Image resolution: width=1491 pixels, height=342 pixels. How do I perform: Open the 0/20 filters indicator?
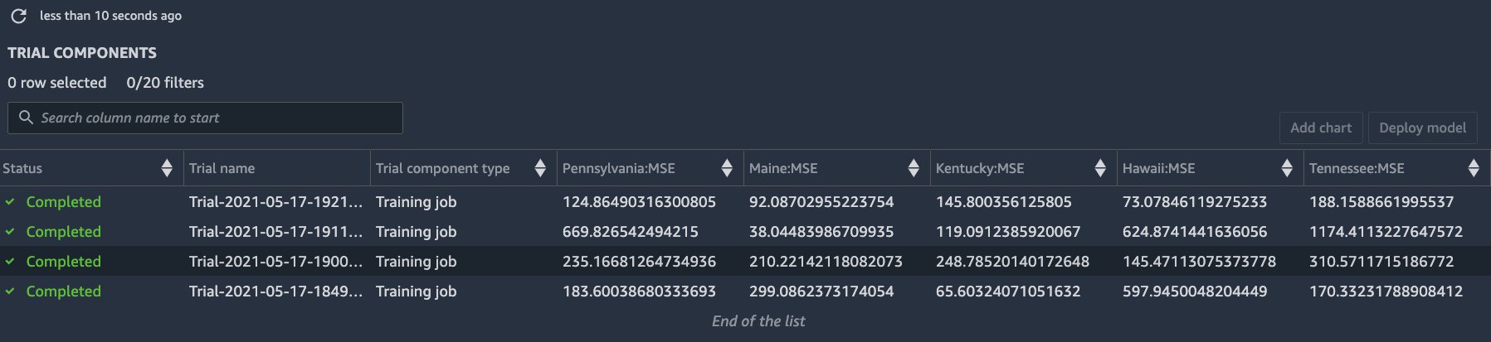pos(165,83)
